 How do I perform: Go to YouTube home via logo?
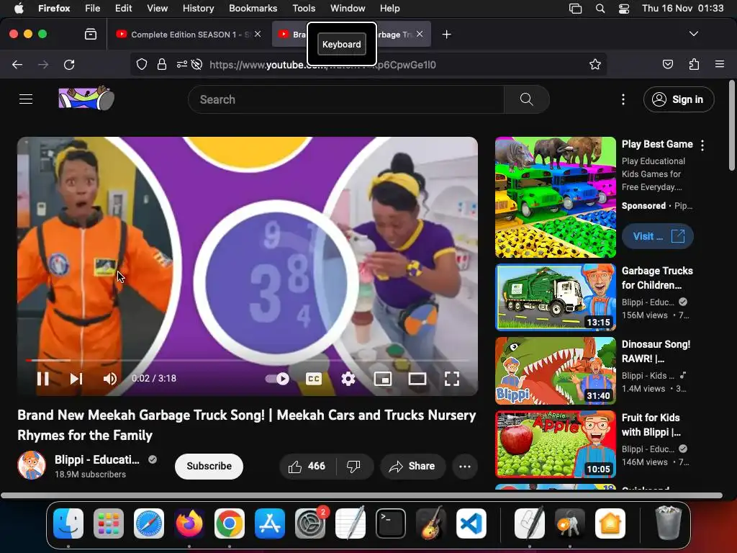86,98
